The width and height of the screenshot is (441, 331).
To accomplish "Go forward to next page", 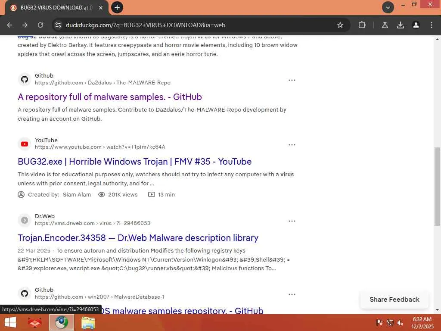I will [x=25, y=25].
